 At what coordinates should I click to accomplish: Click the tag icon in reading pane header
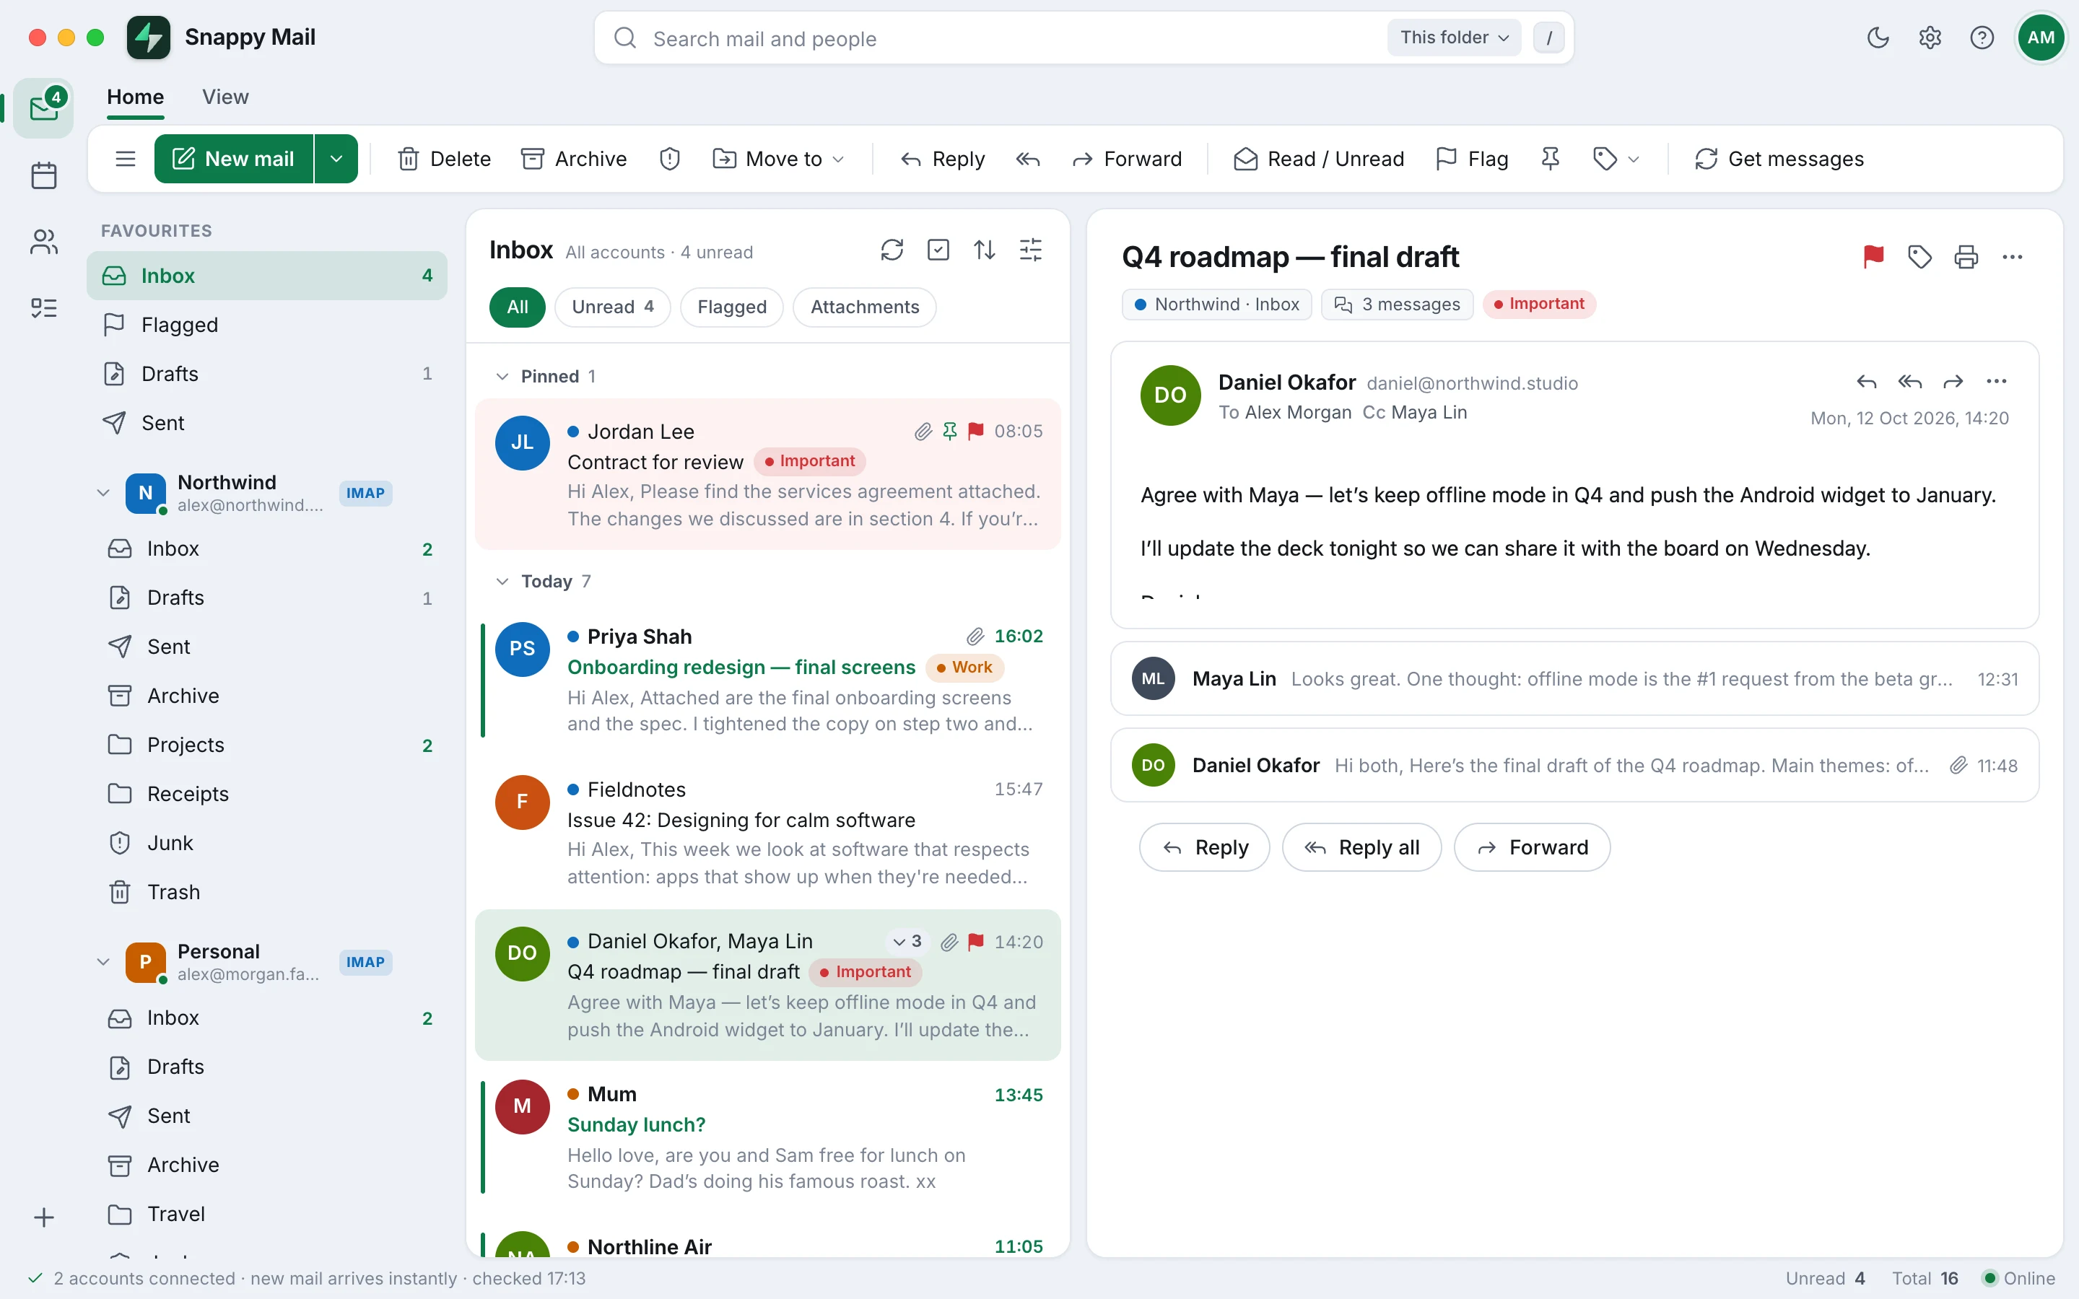click(1920, 257)
